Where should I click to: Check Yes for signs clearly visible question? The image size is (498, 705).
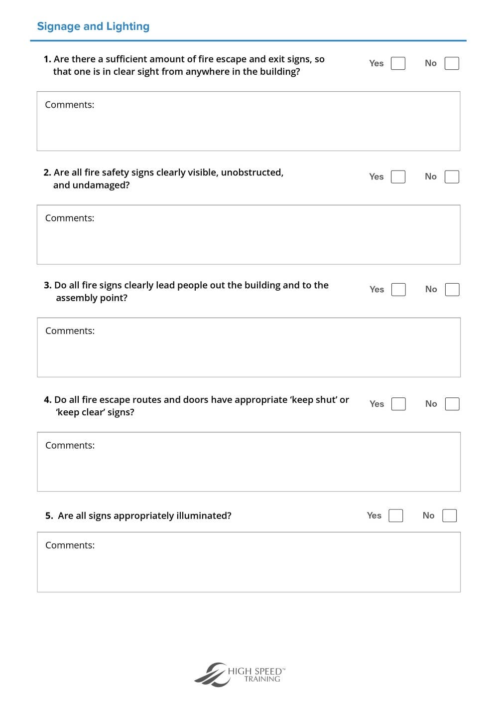pos(398,176)
